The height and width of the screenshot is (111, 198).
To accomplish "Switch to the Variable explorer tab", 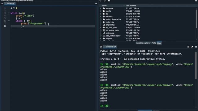I will click(x=143, y=43).
